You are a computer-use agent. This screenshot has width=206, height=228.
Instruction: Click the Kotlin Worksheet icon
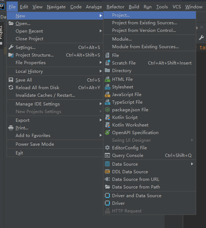point(107,125)
